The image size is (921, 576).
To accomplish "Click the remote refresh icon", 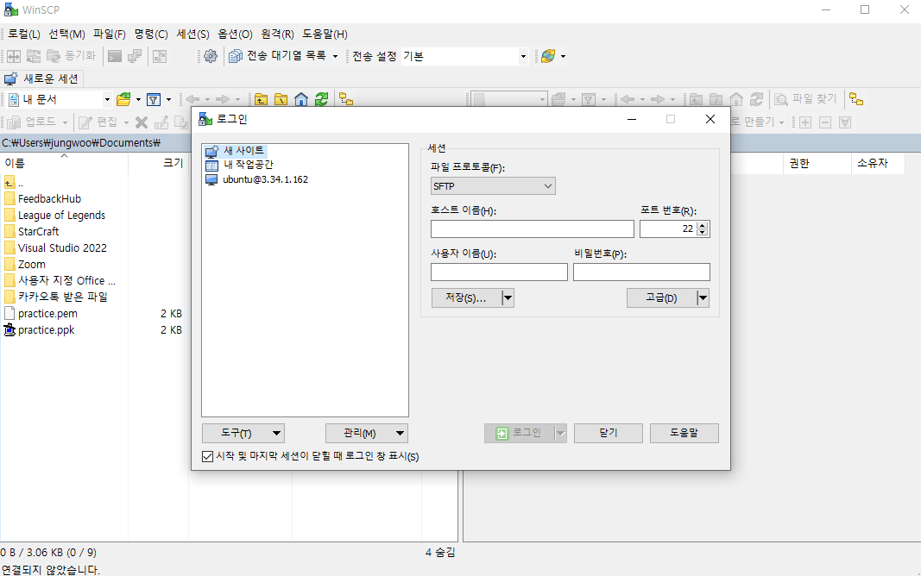I will 756,100.
